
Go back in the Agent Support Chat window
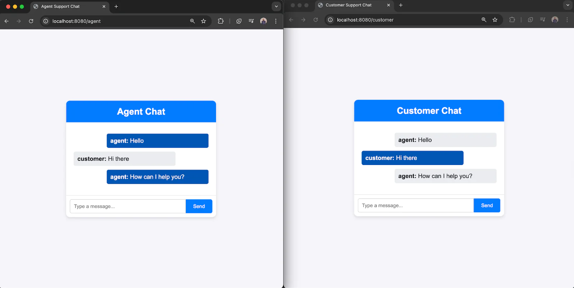pos(6,21)
